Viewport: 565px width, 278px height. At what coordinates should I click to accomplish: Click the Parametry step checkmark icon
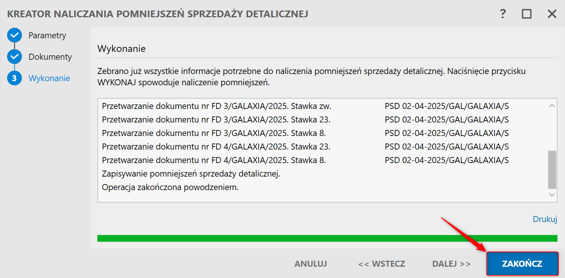[x=14, y=36]
